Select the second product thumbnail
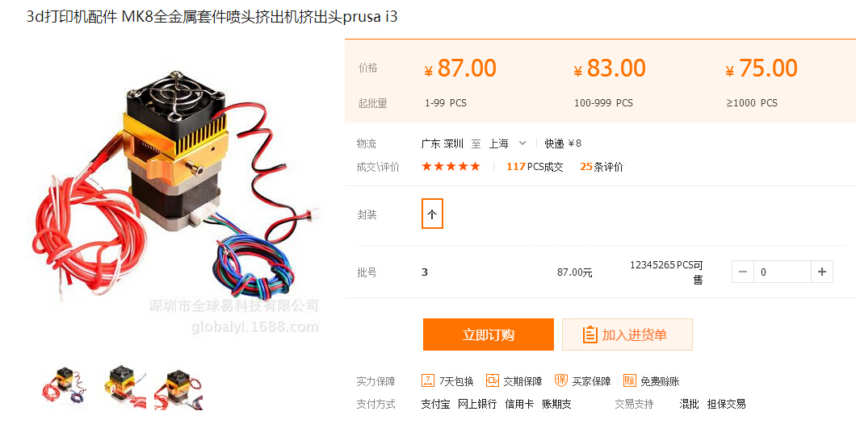This screenshot has height=432, width=856. (x=125, y=386)
